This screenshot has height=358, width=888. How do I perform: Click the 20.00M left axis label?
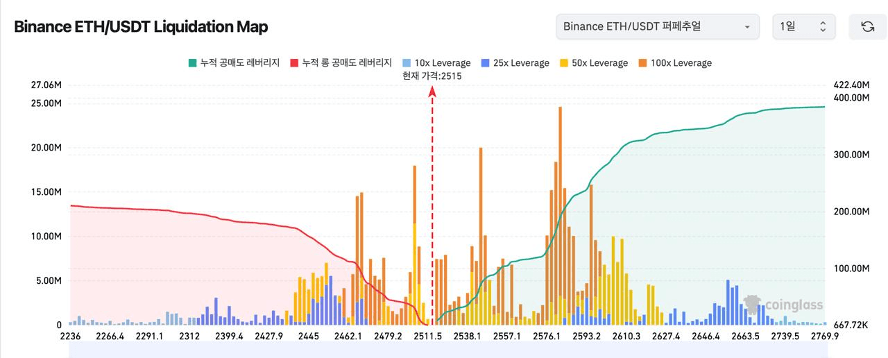pos(47,147)
